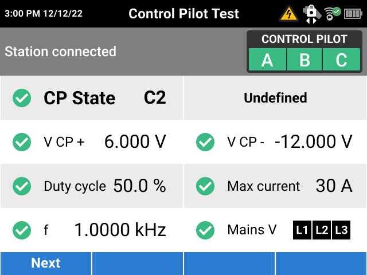Click the V CP - pass checkmark
The image size is (367, 275).
tap(205, 142)
